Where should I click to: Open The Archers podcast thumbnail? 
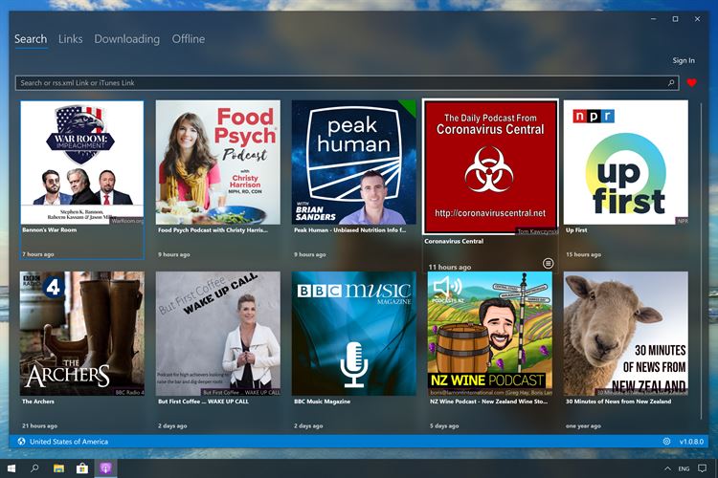(x=82, y=334)
